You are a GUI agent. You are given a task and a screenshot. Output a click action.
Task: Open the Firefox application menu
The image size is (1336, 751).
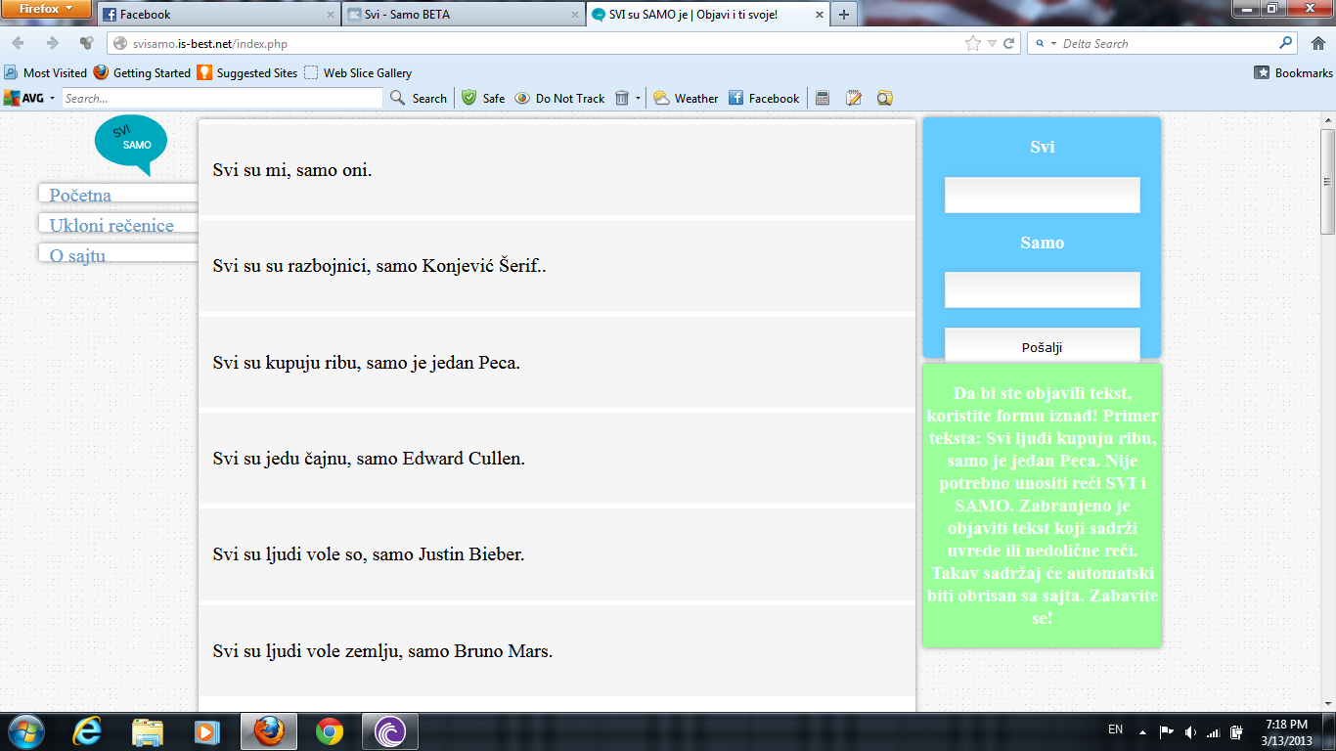pyautogui.click(x=46, y=9)
